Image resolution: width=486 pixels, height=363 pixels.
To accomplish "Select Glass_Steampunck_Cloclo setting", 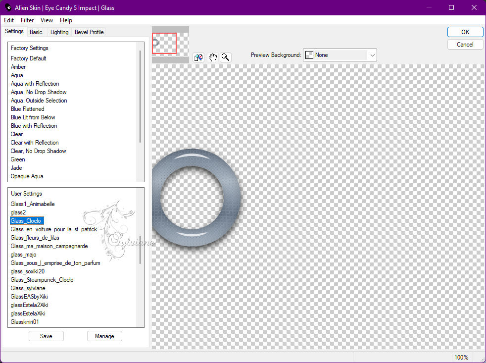I will 42,279.
